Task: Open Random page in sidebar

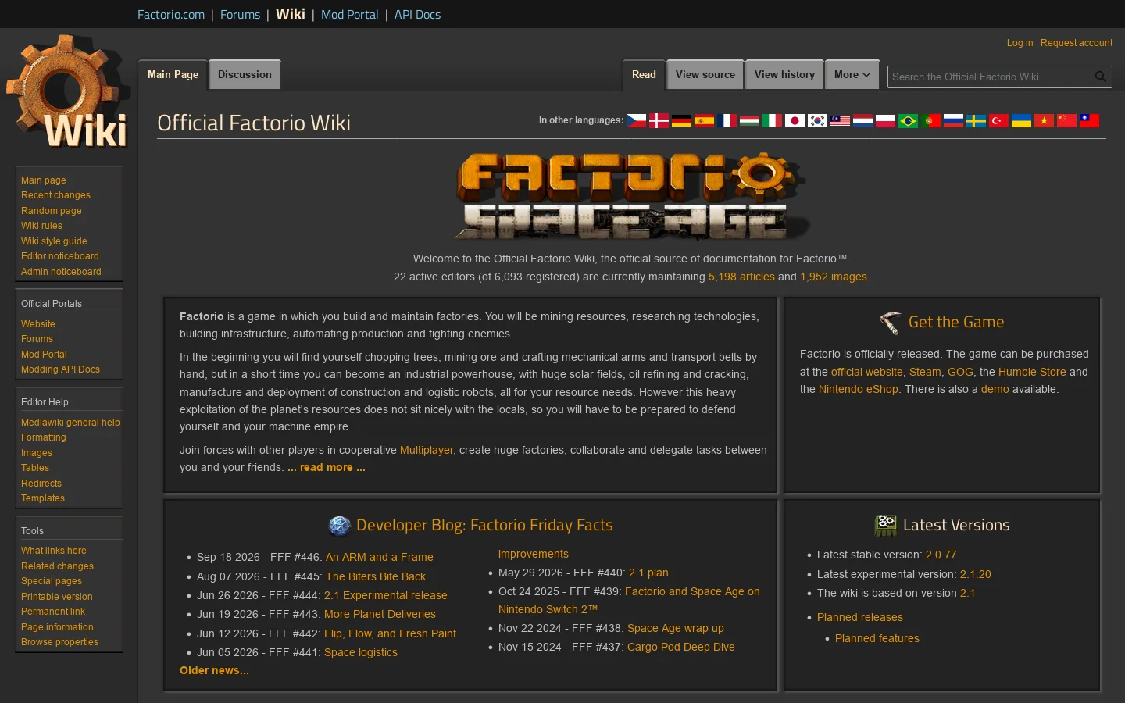Action: [52, 211]
